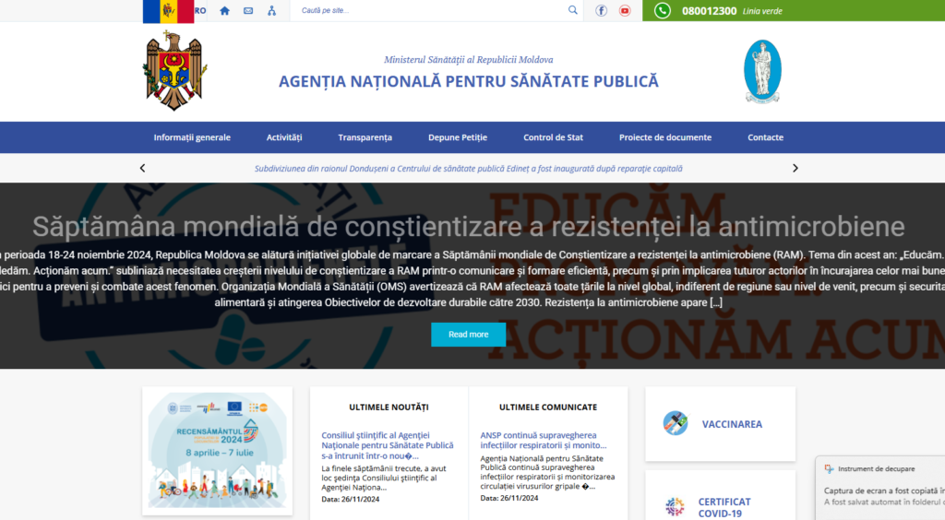Image resolution: width=945 pixels, height=520 pixels.
Task: Open the YouTube icon
Action: 625,11
